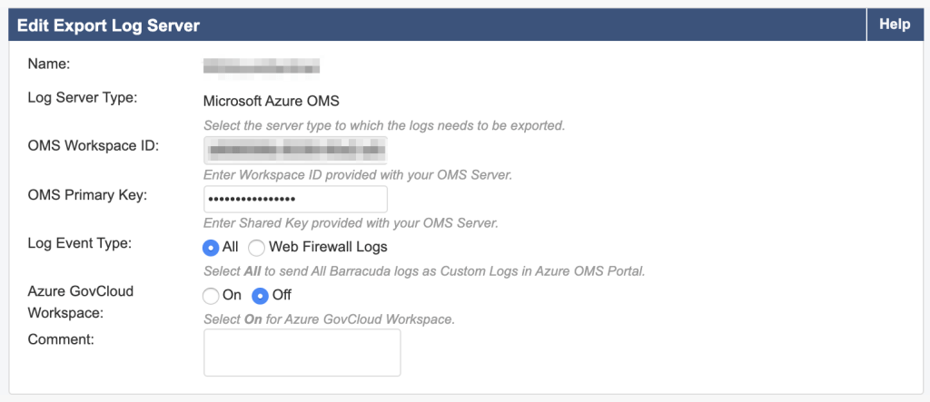Choose the Web Firewall Logs radio option
Screen dimensions: 930x402
tap(257, 247)
